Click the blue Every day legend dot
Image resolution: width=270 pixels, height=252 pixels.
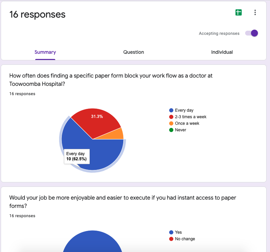coord(171,110)
